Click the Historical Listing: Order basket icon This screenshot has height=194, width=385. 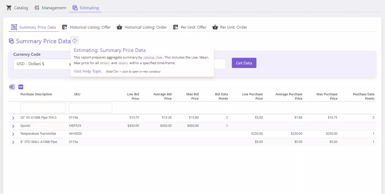[x=119, y=27]
